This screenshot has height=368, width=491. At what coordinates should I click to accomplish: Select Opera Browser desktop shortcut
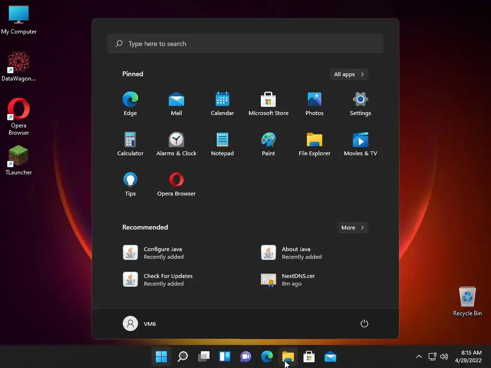point(19,117)
